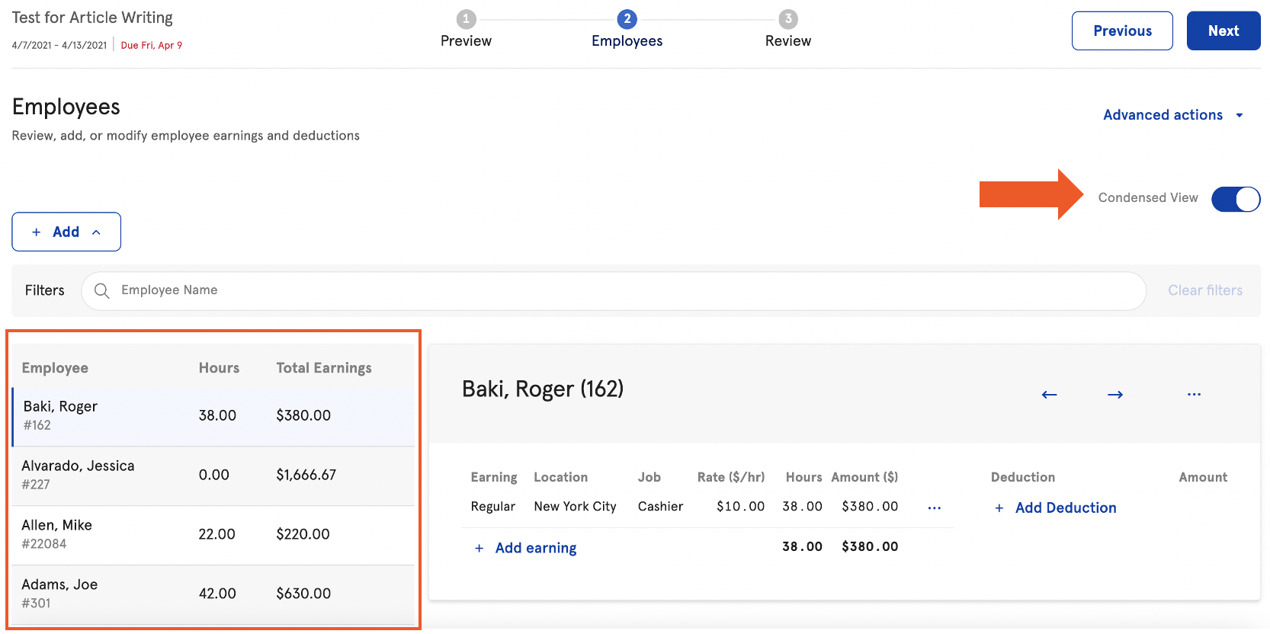Click the search magnifier icon in Filters

[x=101, y=290]
